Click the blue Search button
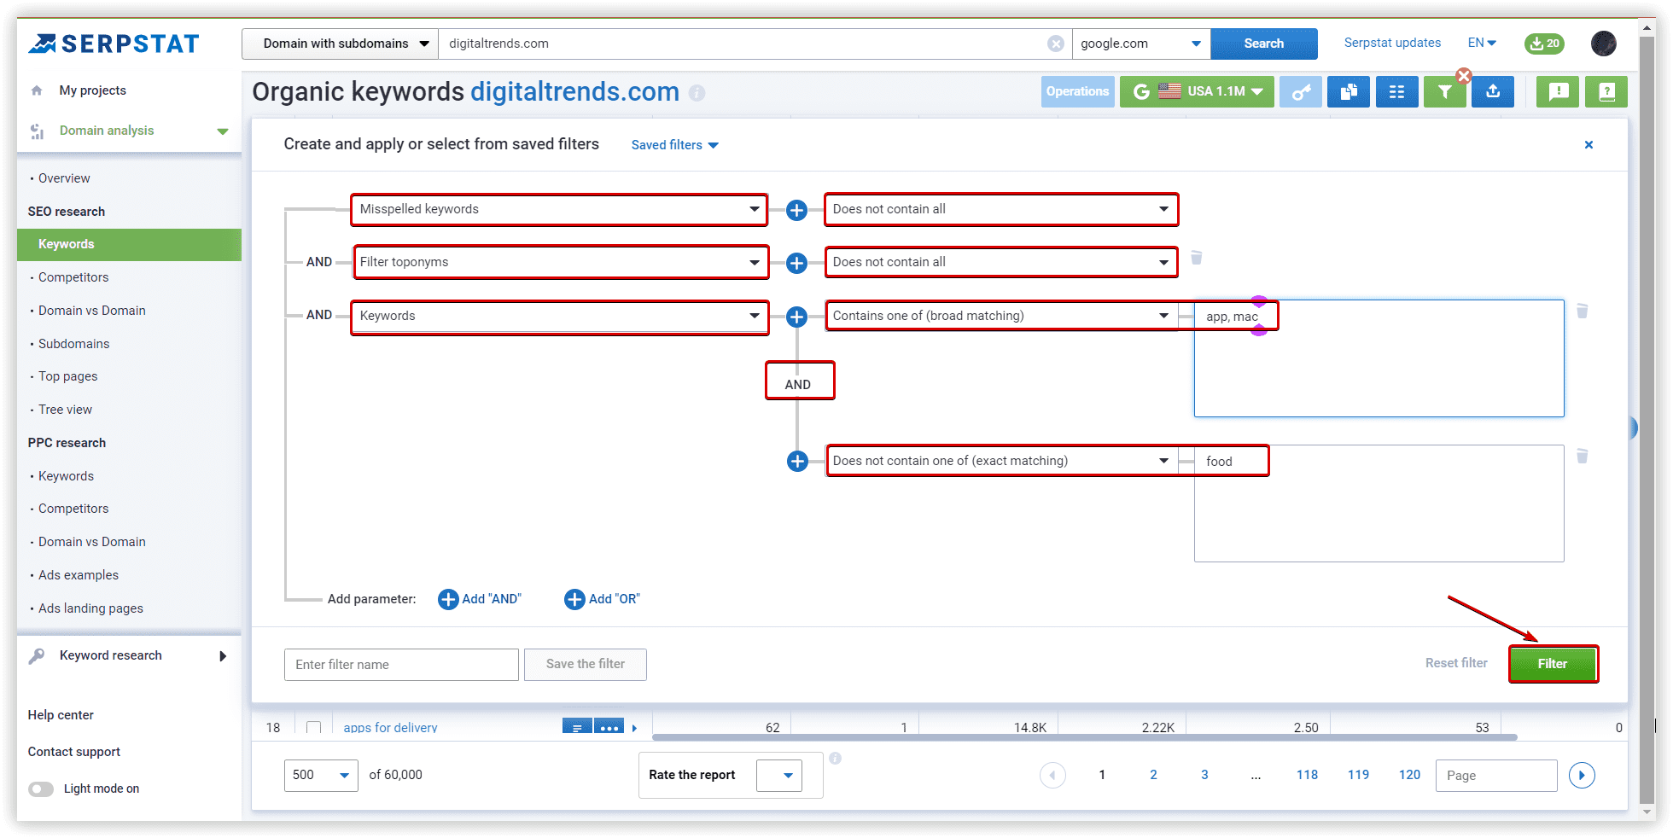1673x838 pixels. click(x=1263, y=44)
